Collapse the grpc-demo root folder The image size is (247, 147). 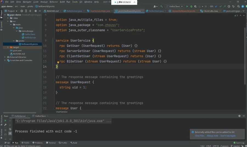coord(5,15)
